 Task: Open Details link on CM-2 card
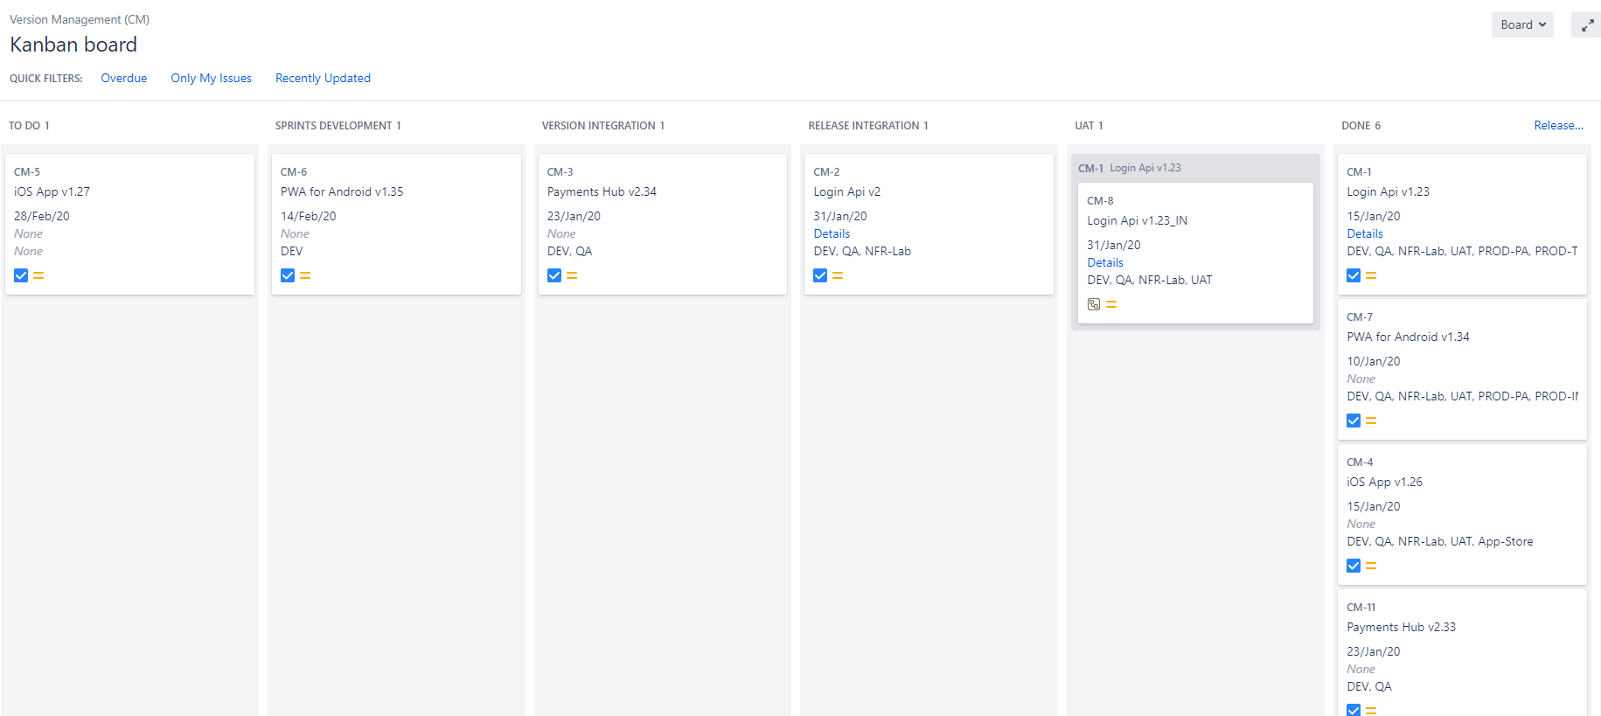tap(832, 233)
